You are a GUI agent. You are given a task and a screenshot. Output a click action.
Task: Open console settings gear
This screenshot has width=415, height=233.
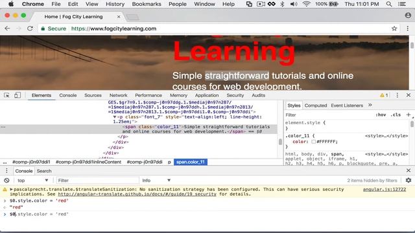click(409, 180)
